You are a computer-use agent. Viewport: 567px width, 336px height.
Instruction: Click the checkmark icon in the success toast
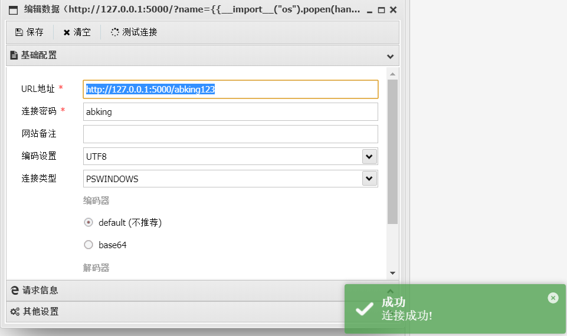coord(364,308)
